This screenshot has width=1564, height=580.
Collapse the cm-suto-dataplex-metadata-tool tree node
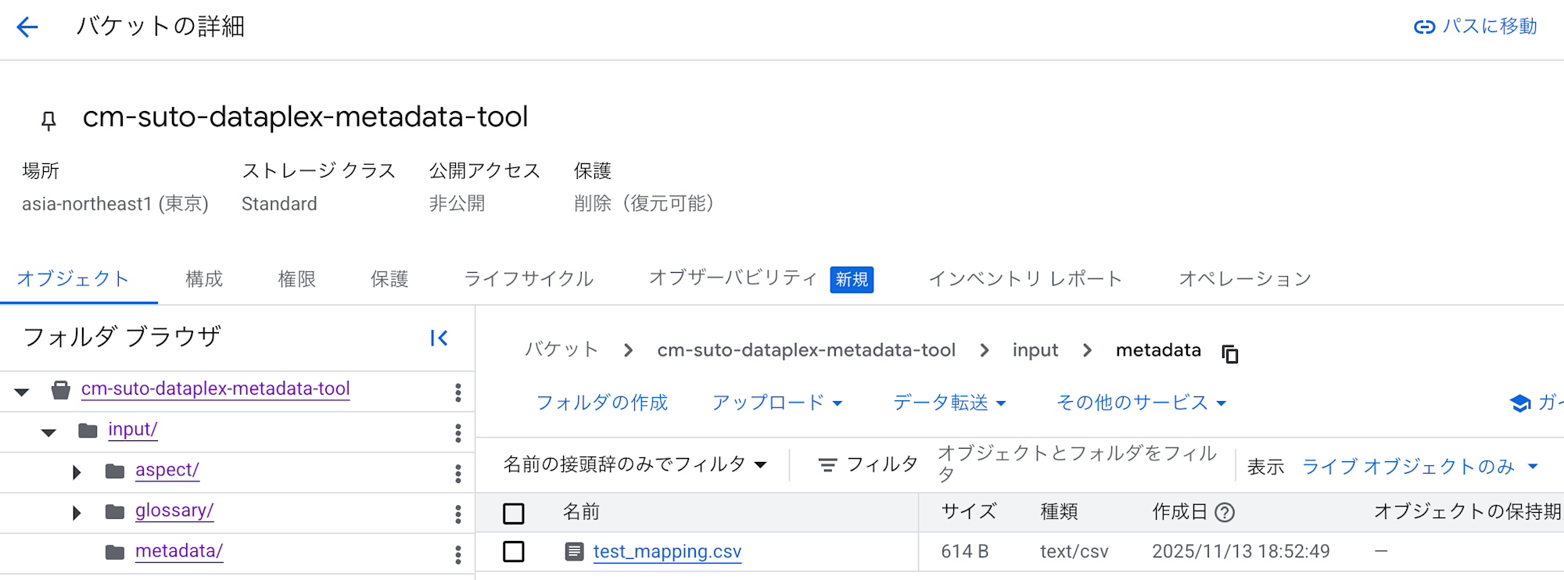[x=22, y=392]
